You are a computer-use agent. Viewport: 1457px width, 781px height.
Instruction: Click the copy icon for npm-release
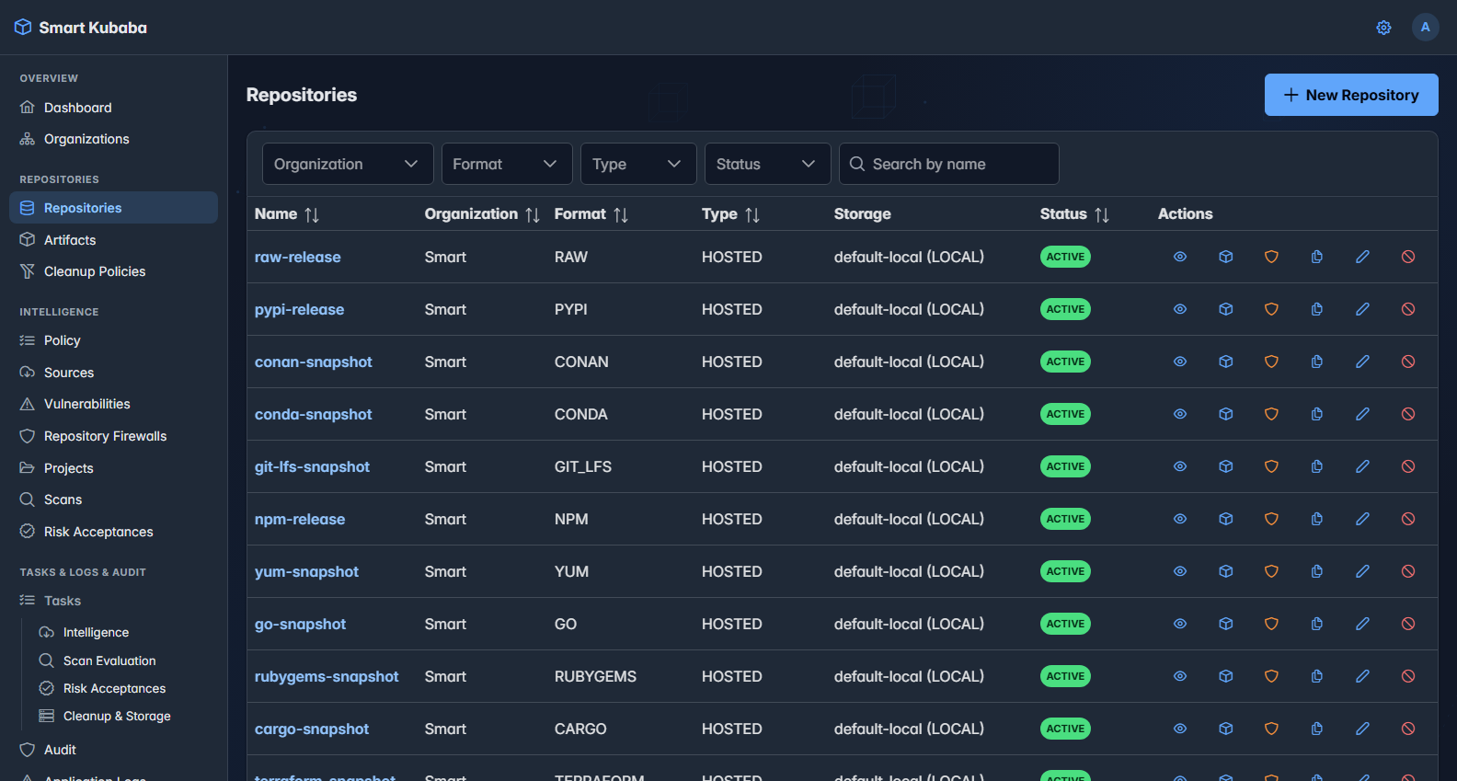1317,519
